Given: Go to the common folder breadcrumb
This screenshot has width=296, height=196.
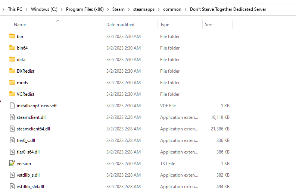Looking at the screenshot, I should click(172, 9).
